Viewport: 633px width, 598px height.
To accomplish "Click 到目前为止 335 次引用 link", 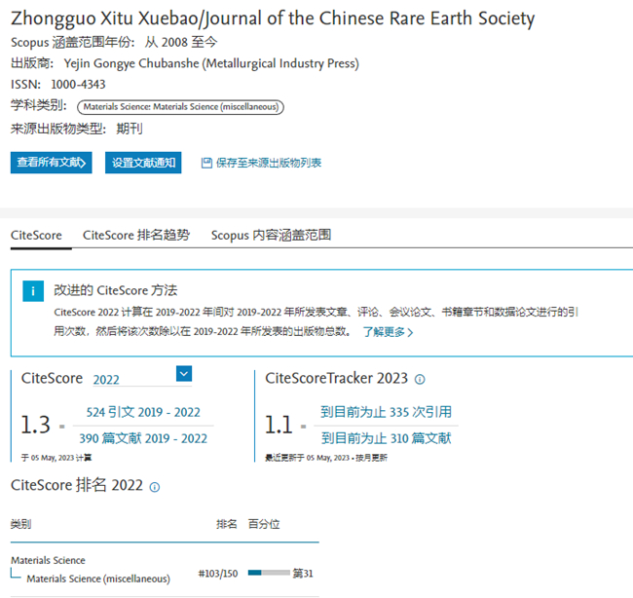I will [386, 412].
